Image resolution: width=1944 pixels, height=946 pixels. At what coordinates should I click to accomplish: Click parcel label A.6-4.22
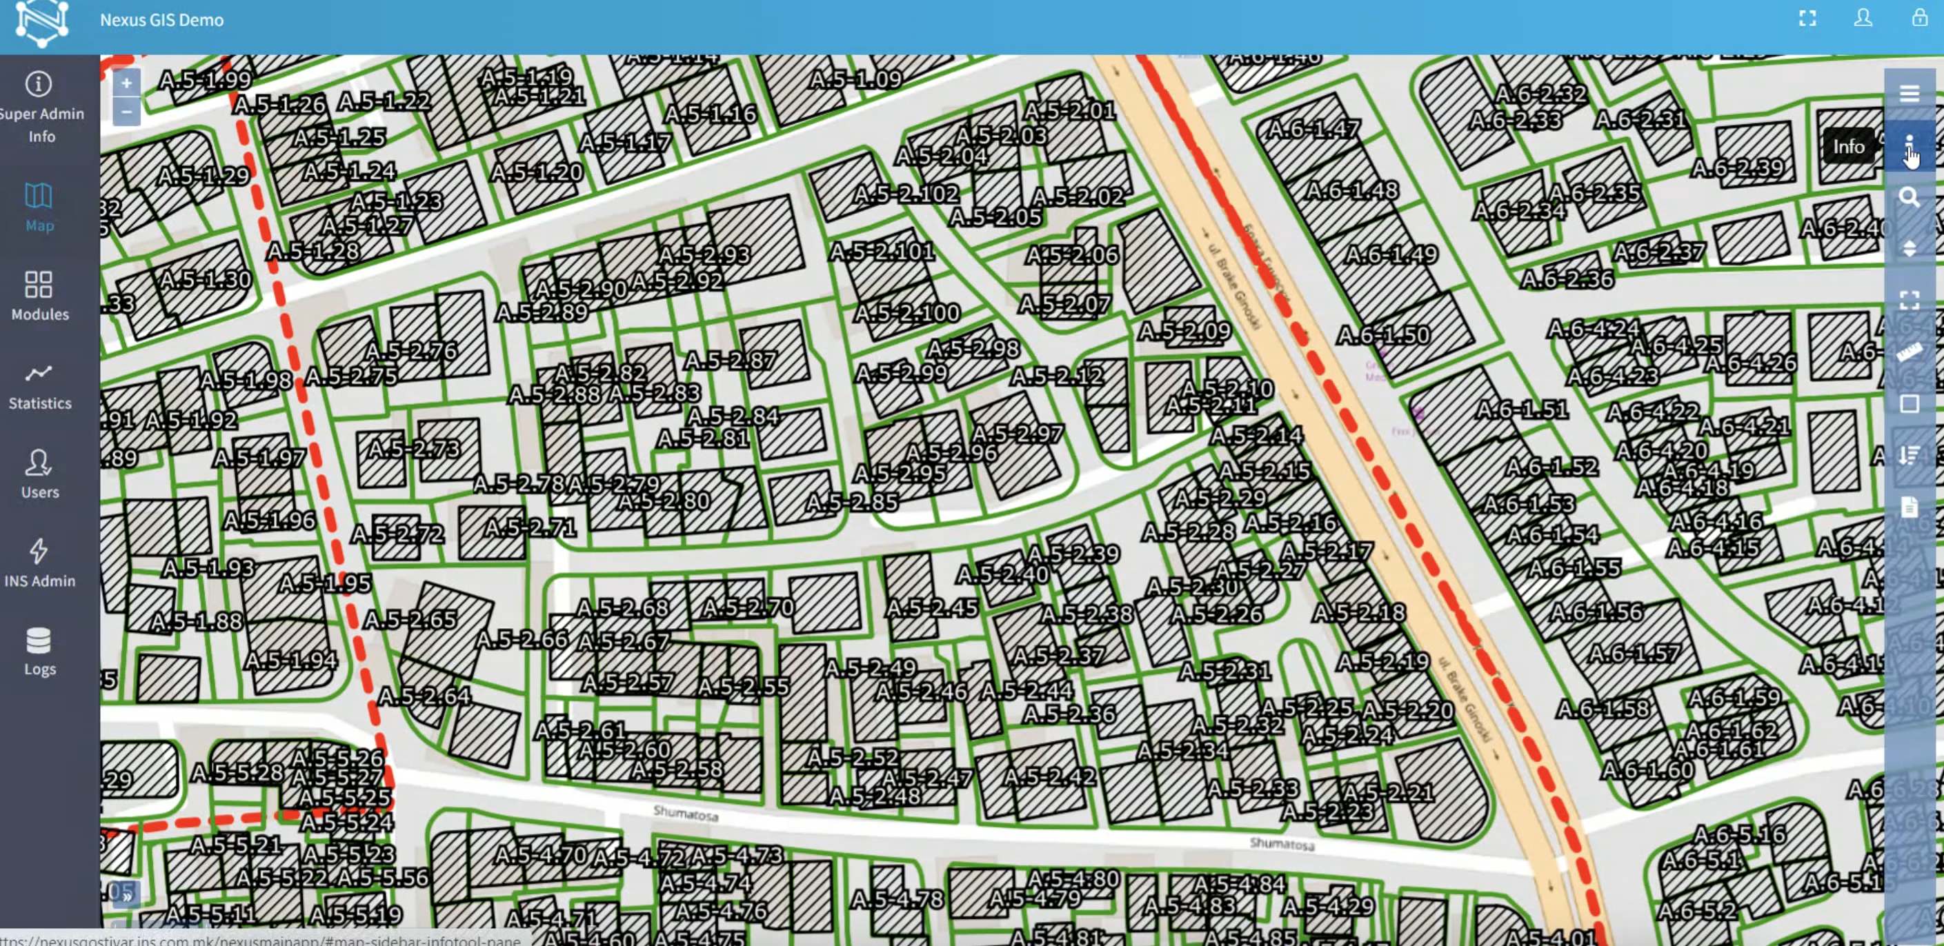point(1653,412)
